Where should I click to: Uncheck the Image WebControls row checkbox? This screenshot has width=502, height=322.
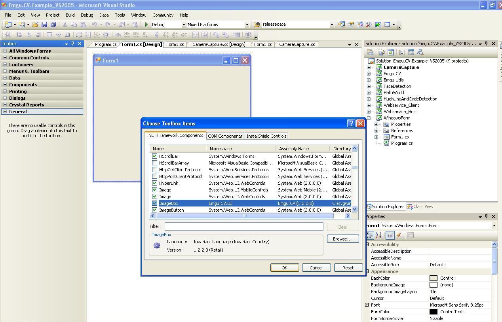[x=155, y=197]
